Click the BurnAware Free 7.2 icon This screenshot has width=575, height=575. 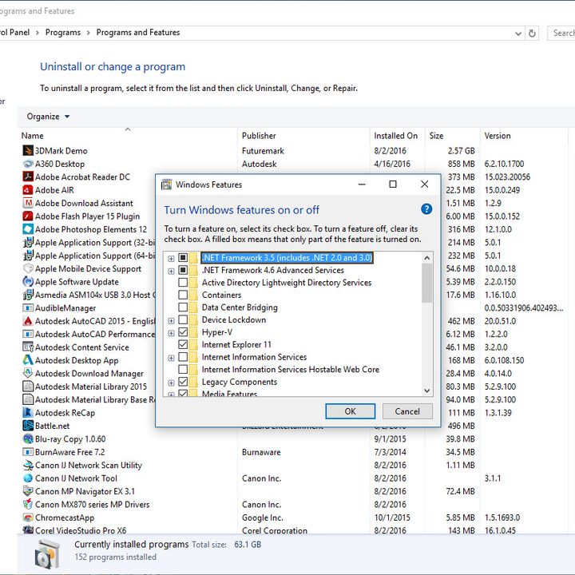click(28, 452)
